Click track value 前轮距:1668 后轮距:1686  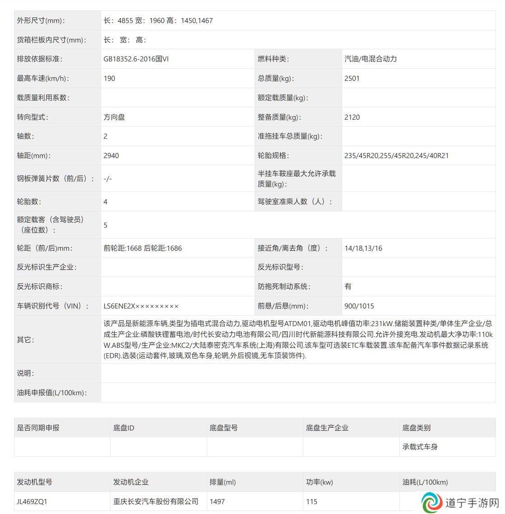click(x=143, y=248)
